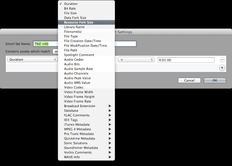Choose Video Codec menu item
Image resolution: width=232 pixels, height=166 pixels.
[87, 87]
